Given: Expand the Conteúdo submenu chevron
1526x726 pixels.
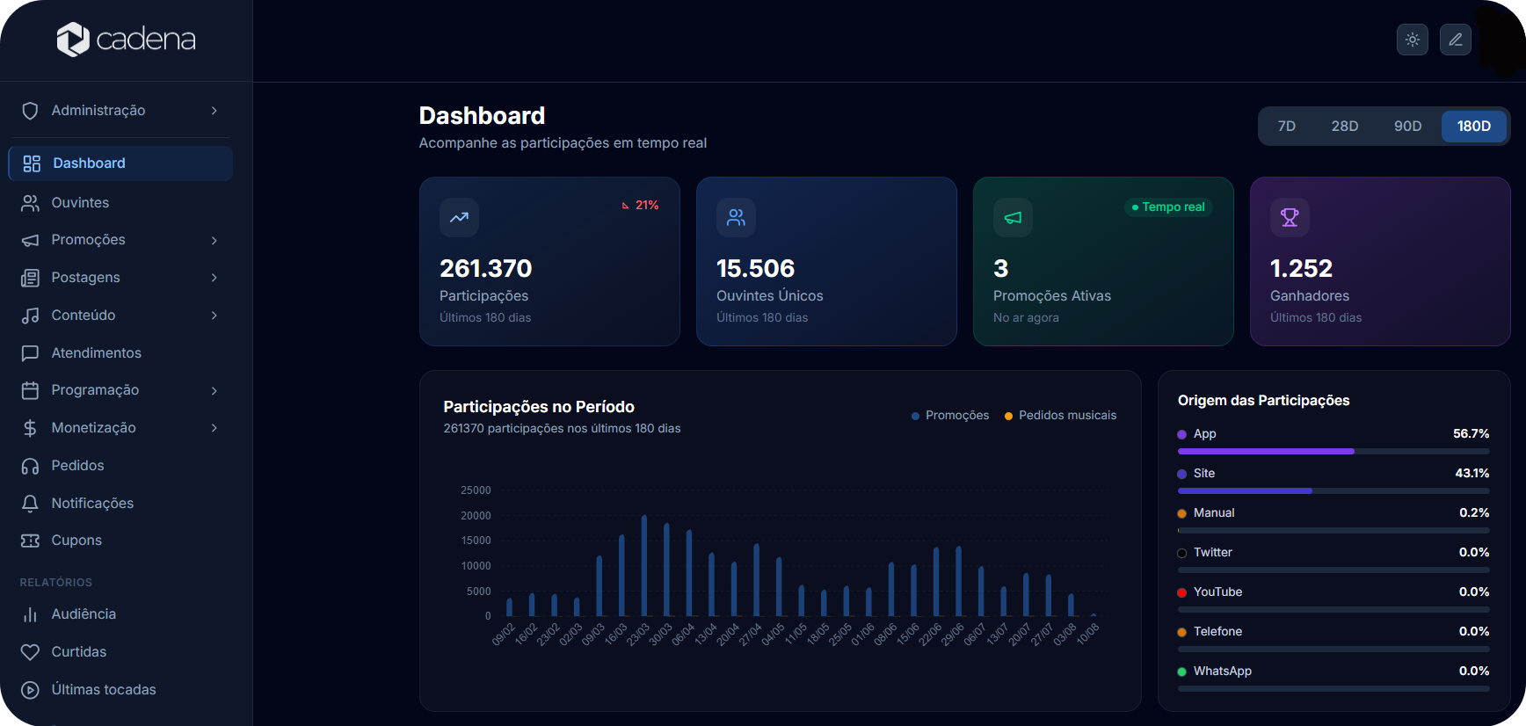Looking at the screenshot, I should coord(214,316).
